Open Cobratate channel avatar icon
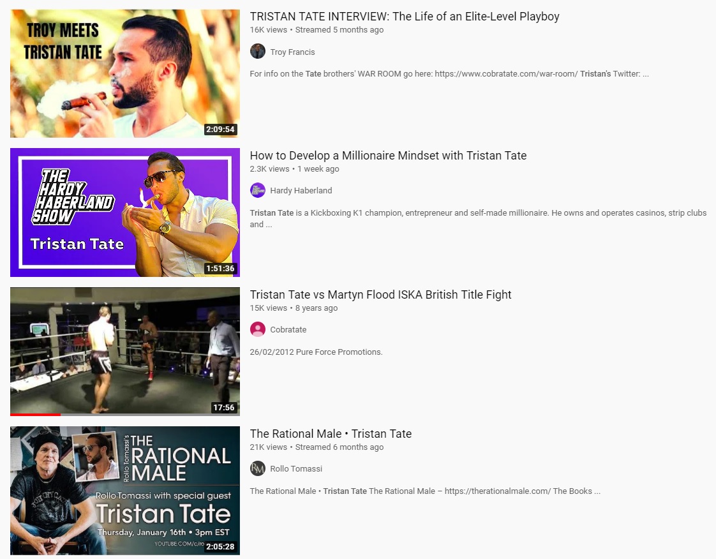716x559 pixels. [258, 329]
